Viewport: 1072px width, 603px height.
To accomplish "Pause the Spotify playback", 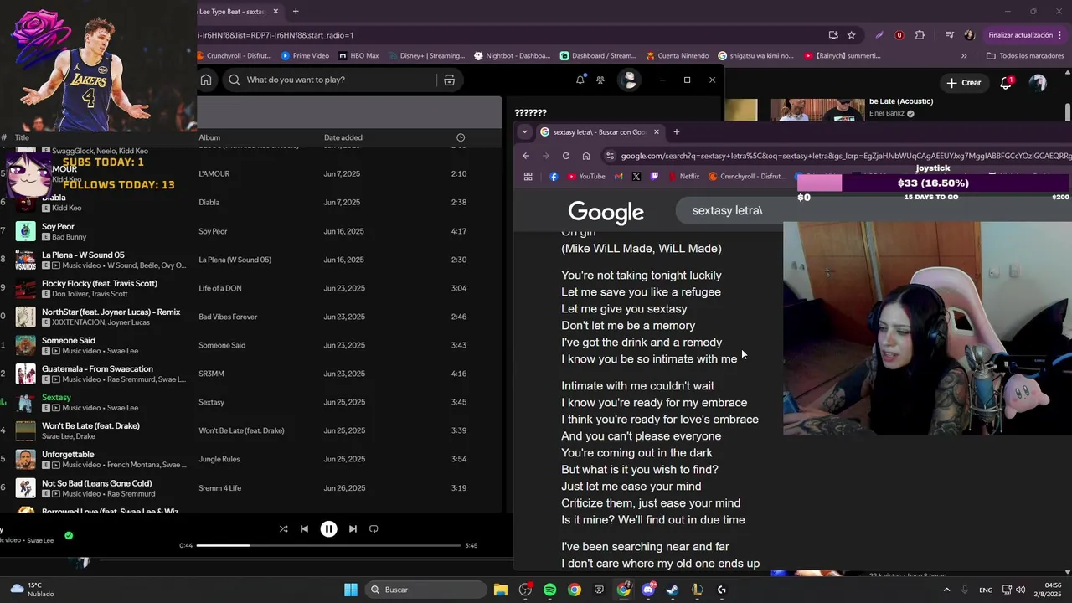I will click(x=328, y=528).
